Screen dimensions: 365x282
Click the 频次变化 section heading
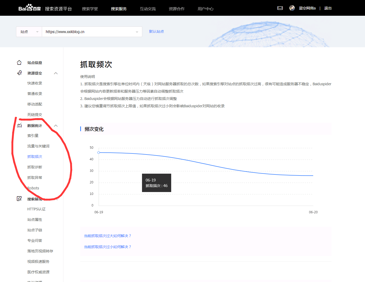pyautogui.click(x=94, y=129)
